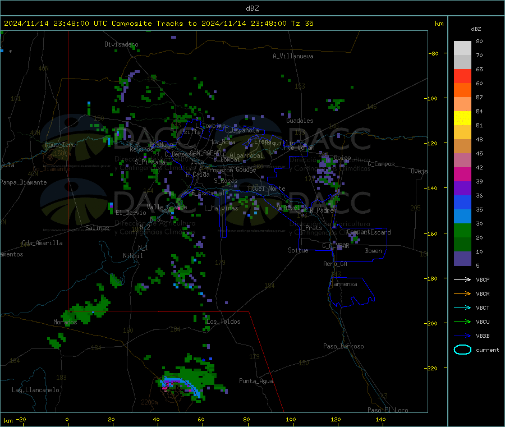The height and width of the screenshot is (427, 505).
Task: Click the Agua_Toro map label
Action: 60,145
